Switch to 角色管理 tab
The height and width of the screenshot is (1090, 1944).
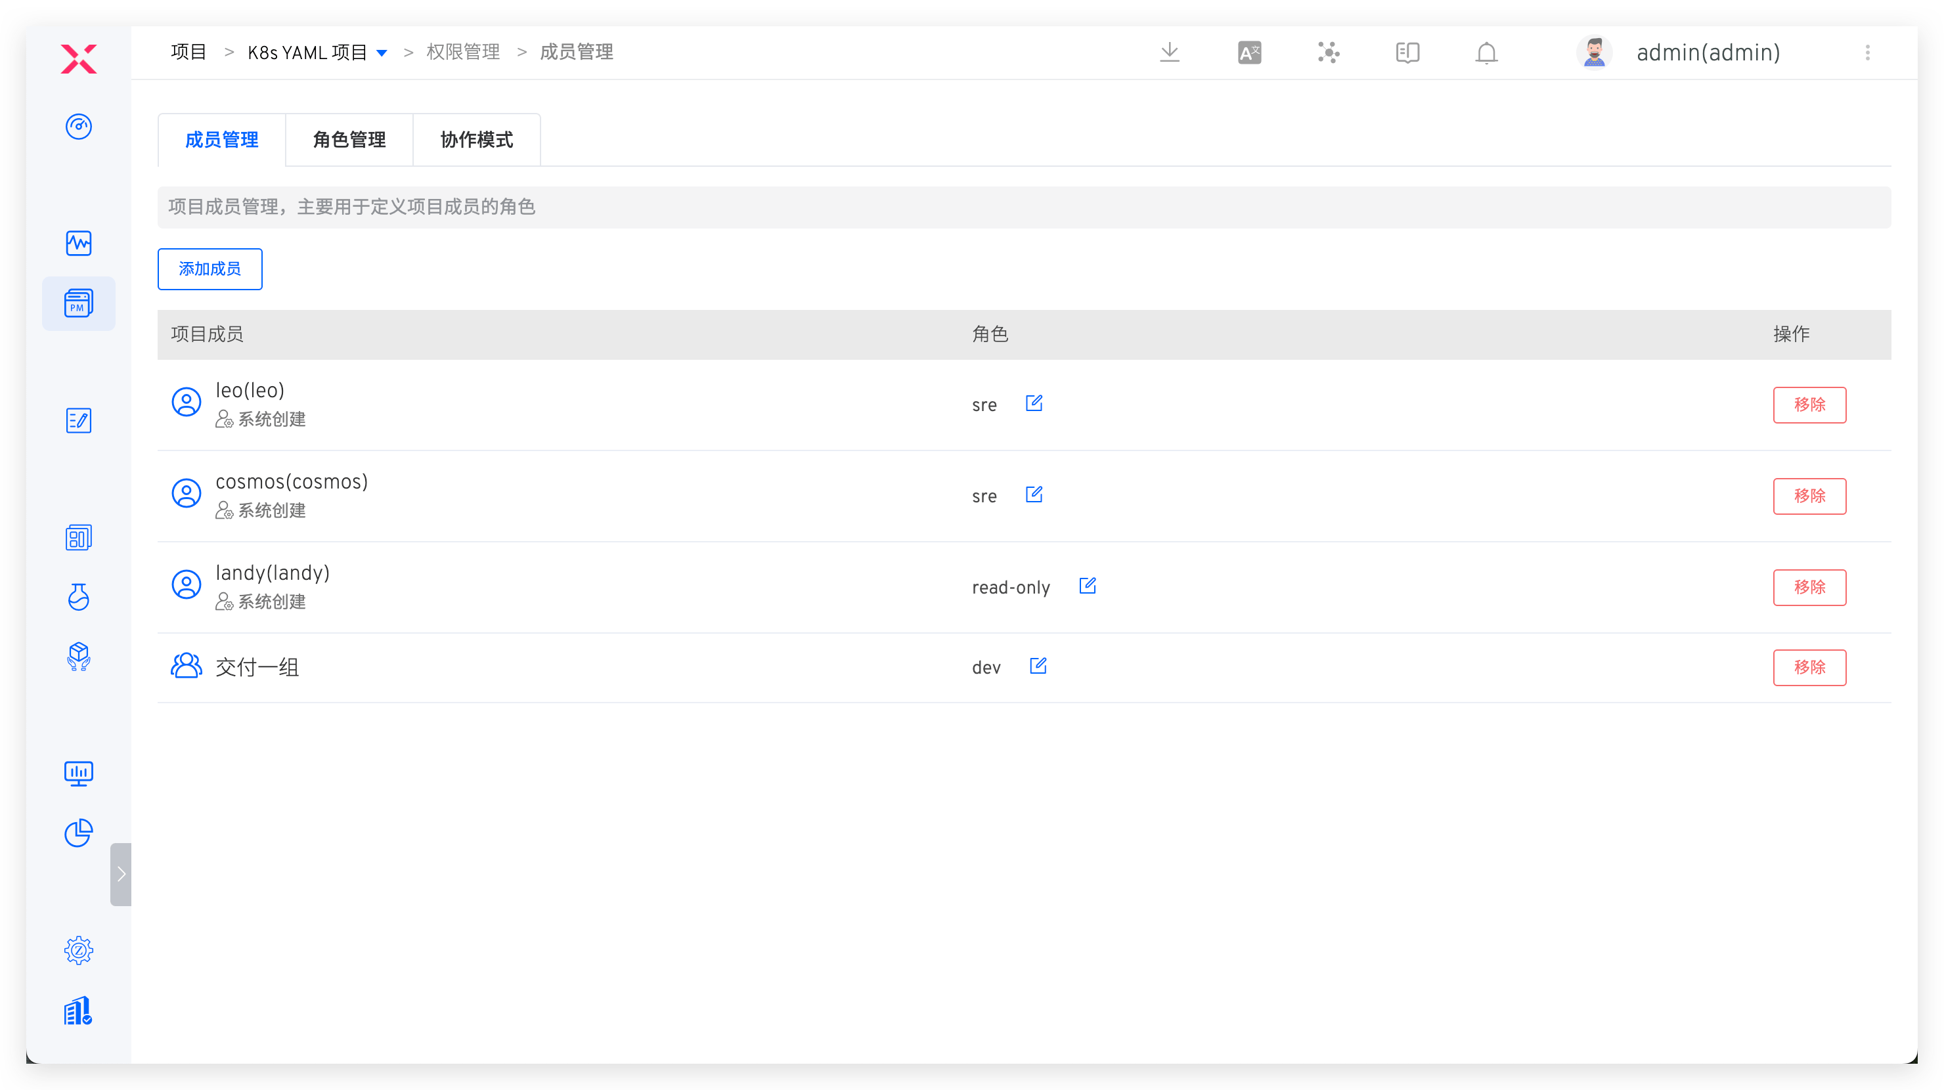pos(349,140)
